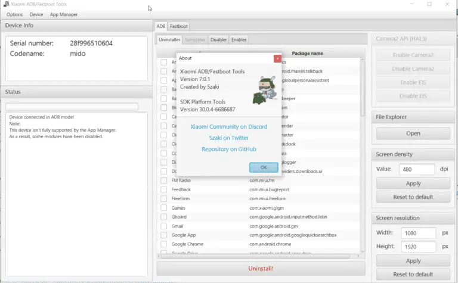Click Disable Camera2 button
Image resolution: width=458 pixels, height=283 pixels.
click(x=413, y=69)
